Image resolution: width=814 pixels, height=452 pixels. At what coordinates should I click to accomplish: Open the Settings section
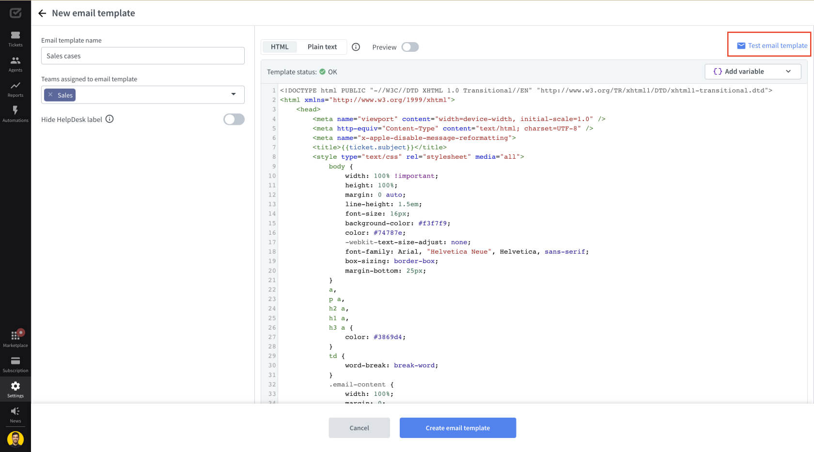(16, 390)
